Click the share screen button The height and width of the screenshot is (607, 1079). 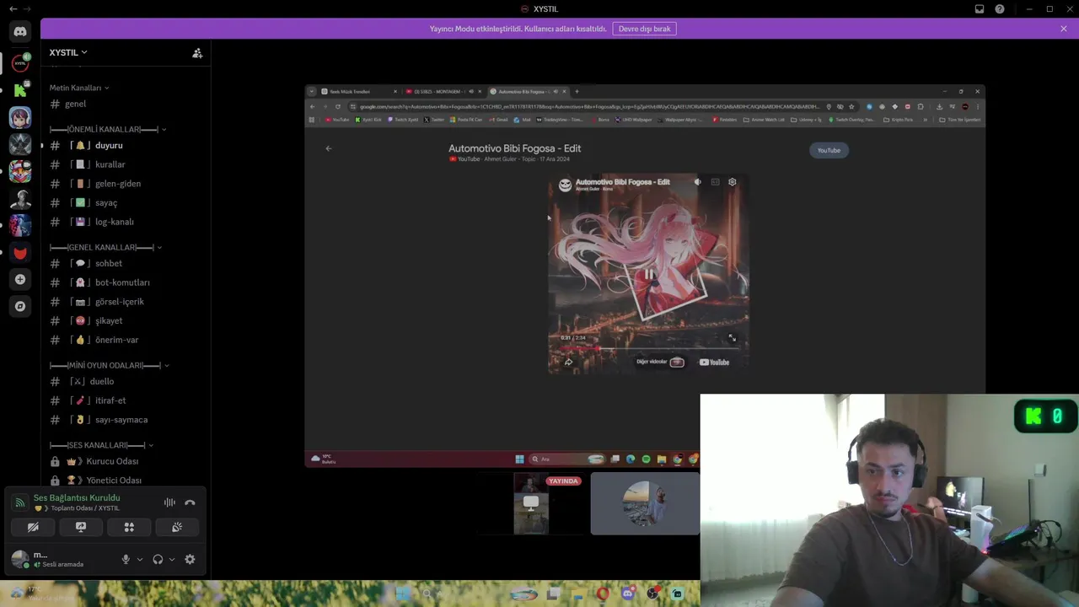click(81, 527)
